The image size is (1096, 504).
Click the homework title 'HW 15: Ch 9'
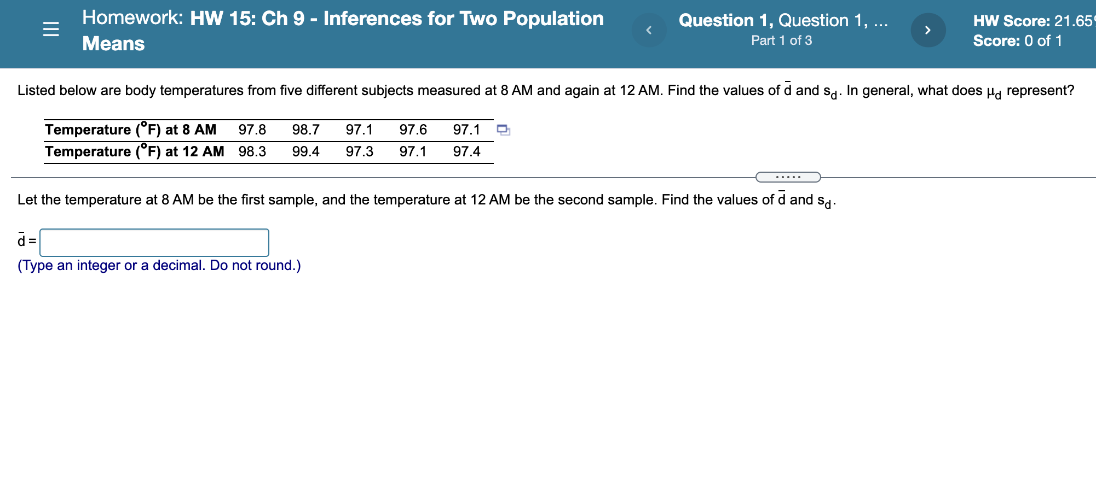click(x=246, y=18)
